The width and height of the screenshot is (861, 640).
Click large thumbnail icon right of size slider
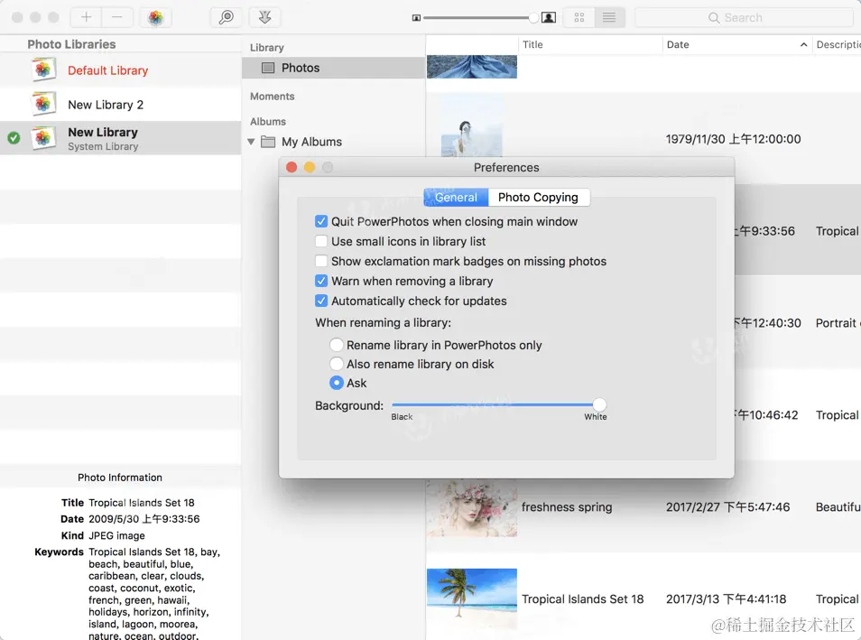point(549,17)
